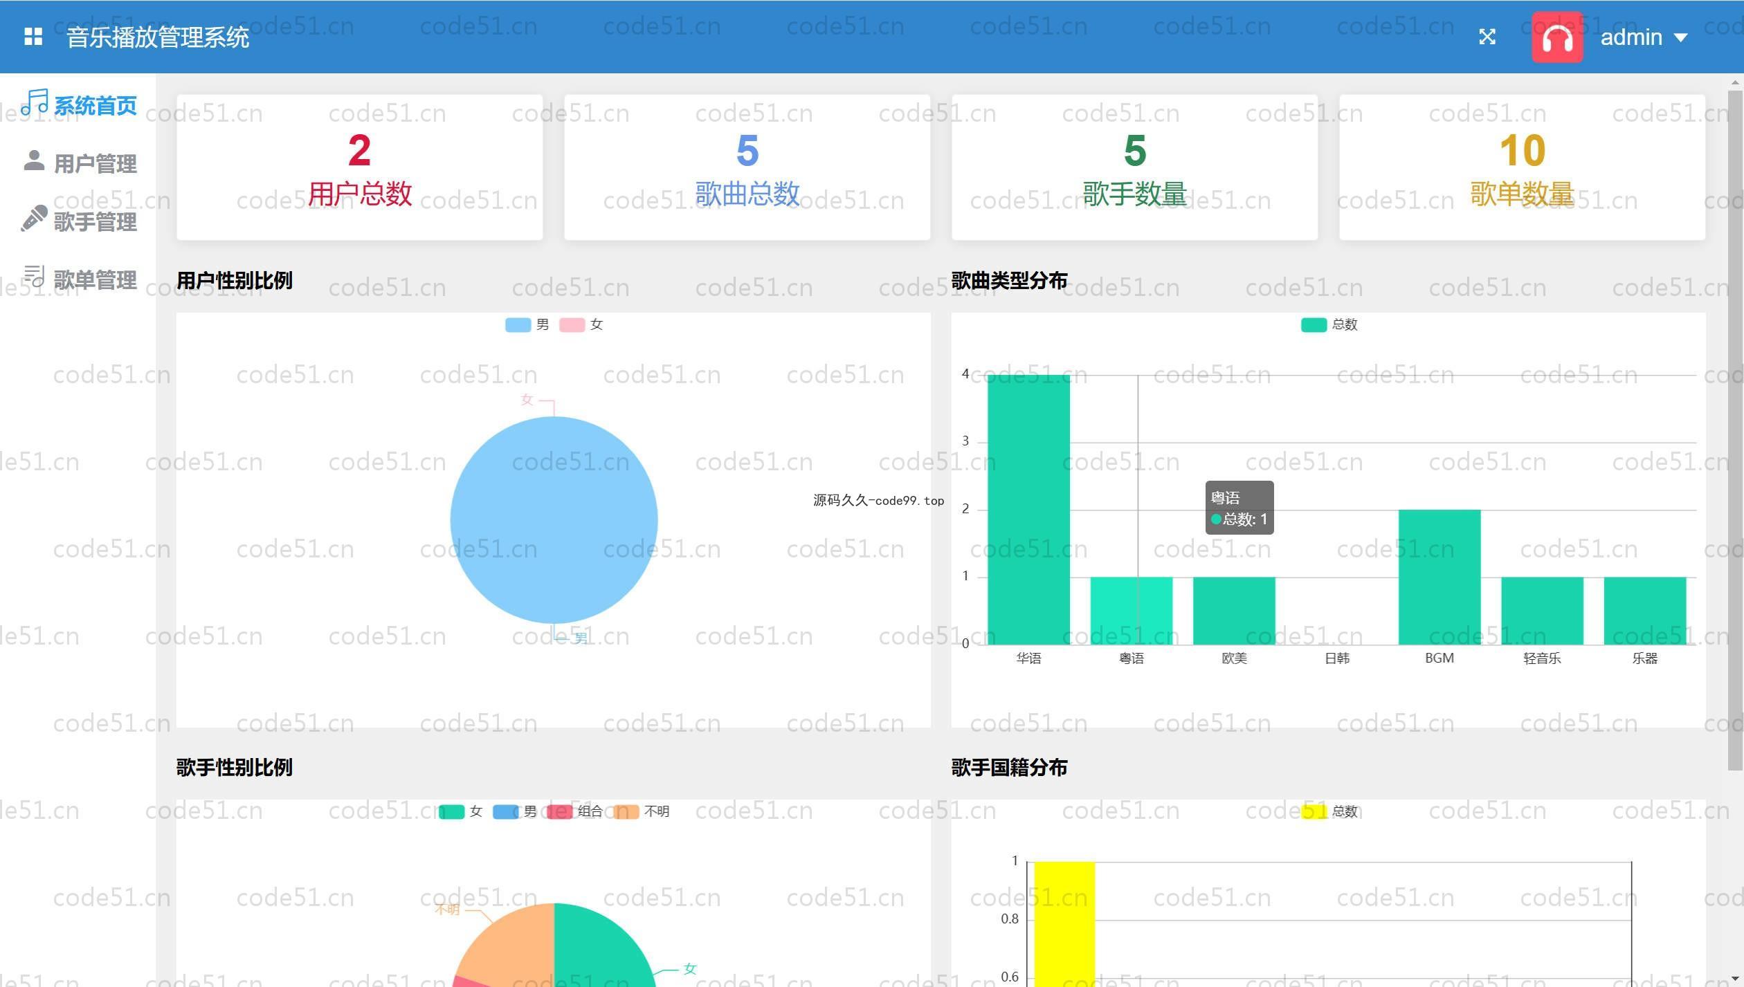Image resolution: width=1744 pixels, height=987 pixels.
Task: Toggle 男 legend in 歌手性别比例 chart
Action: click(515, 811)
